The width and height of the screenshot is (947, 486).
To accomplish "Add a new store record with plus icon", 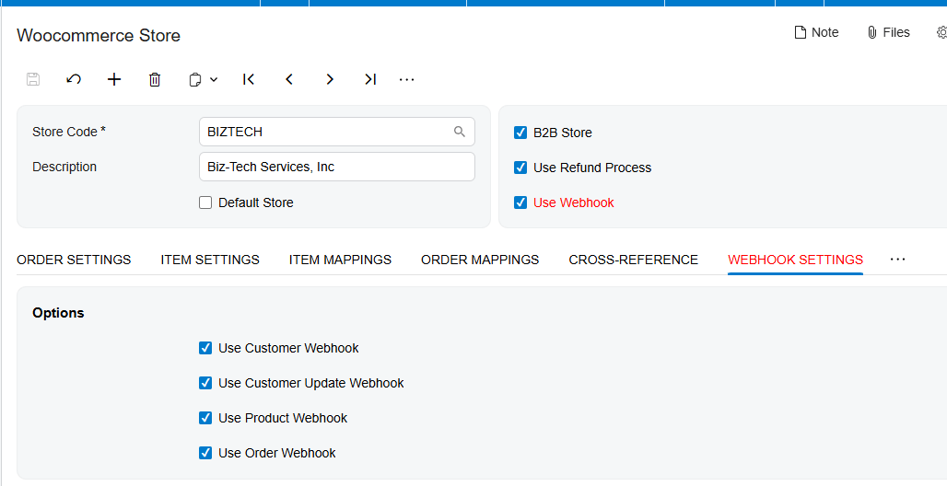I will point(114,79).
